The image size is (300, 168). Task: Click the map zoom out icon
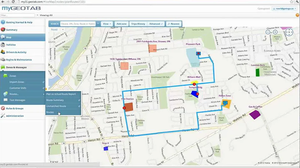tap(268, 32)
